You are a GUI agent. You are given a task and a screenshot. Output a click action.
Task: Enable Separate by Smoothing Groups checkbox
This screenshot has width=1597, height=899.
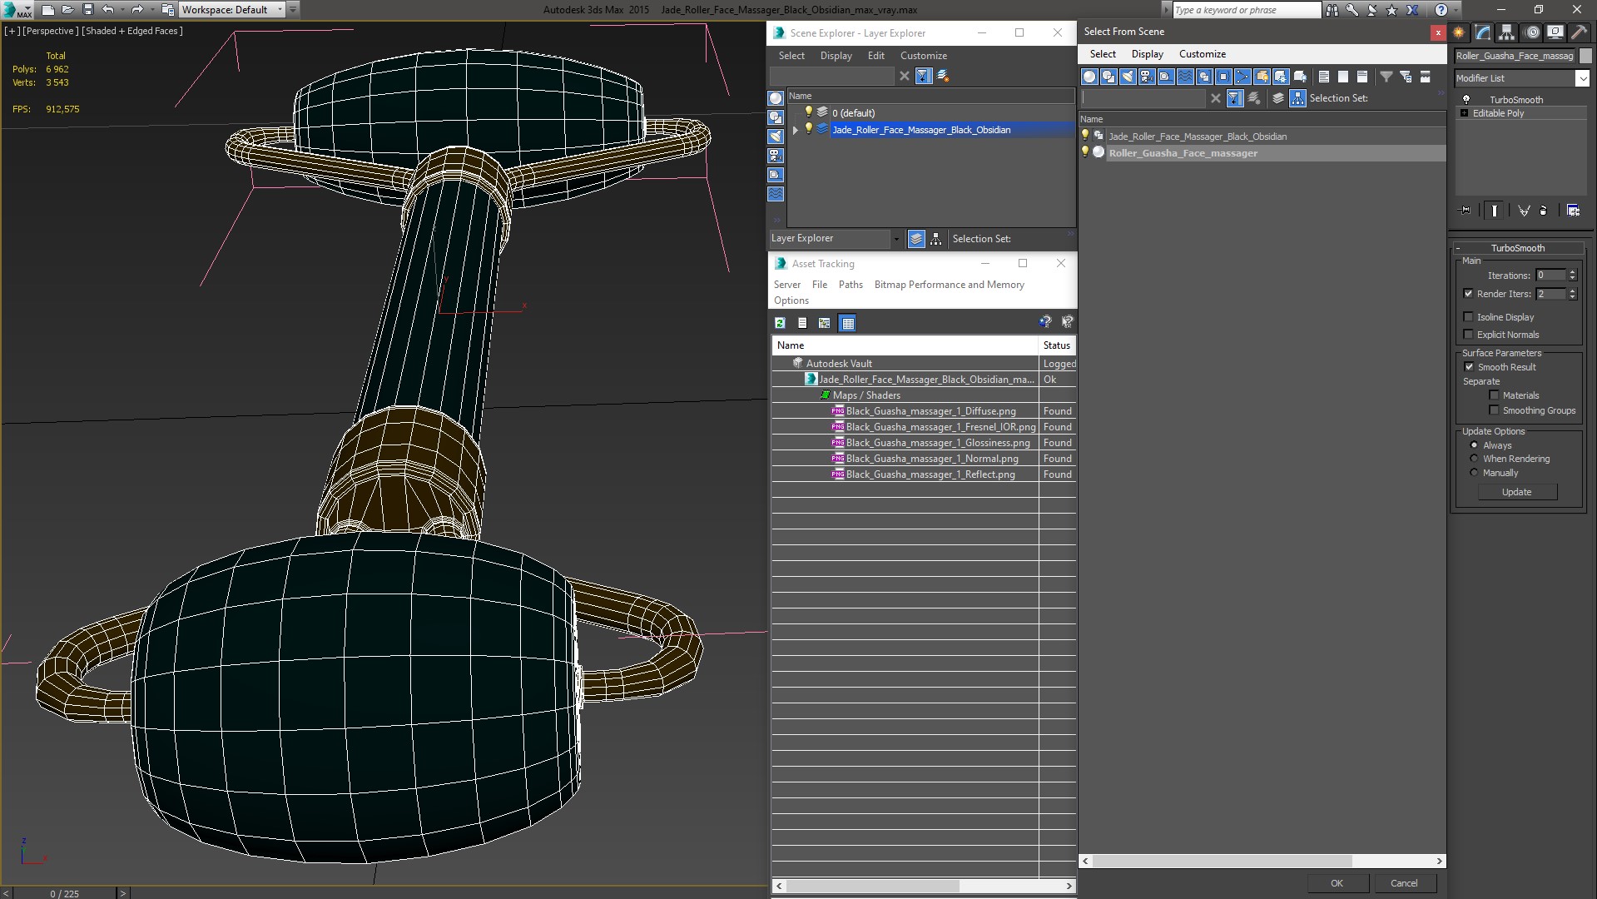tap(1494, 410)
